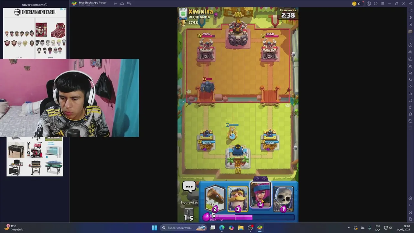
Task: Open the emote speech bubble button
Action: click(189, 187)
